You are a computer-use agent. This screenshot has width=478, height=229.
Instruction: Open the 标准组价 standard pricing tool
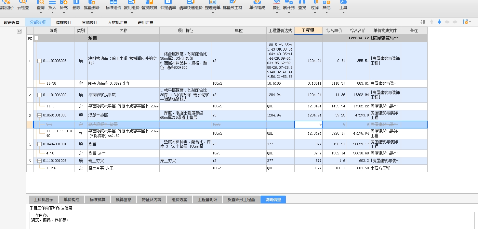[113, 5]
